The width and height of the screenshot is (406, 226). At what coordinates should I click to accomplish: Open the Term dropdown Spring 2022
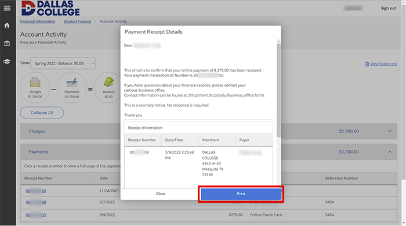(63, 63)
